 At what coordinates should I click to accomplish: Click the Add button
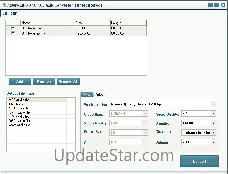point(20,82)
